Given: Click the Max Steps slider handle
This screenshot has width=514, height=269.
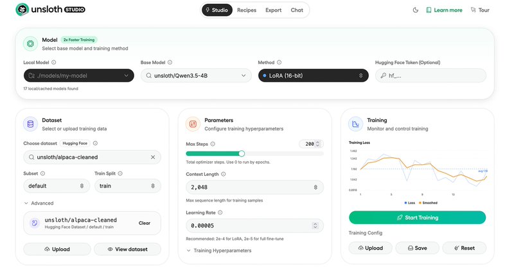Looking at the screenshot, I should [x=242, y=153].
